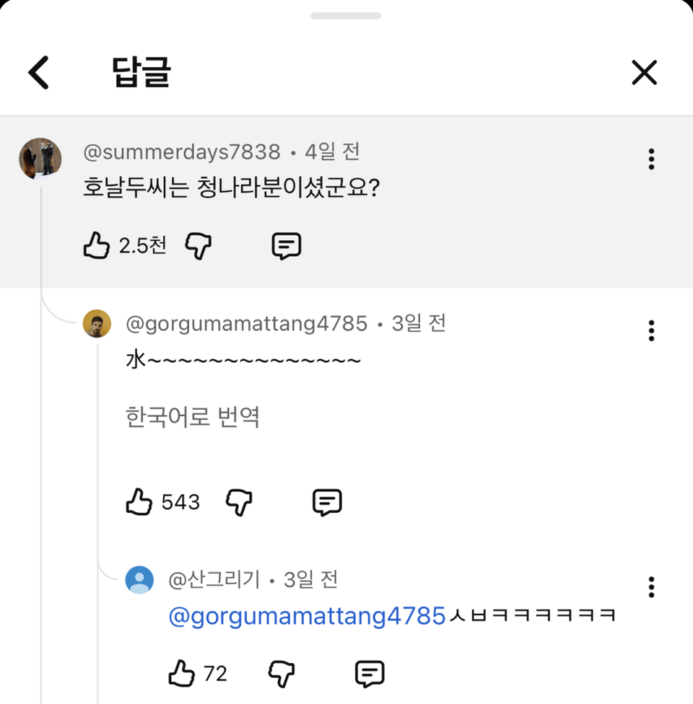The width and height of the screenshot is (693, 704).
Task: Open more options for @gorgumamattang4785 reply
Action: (x=651, y=330)
